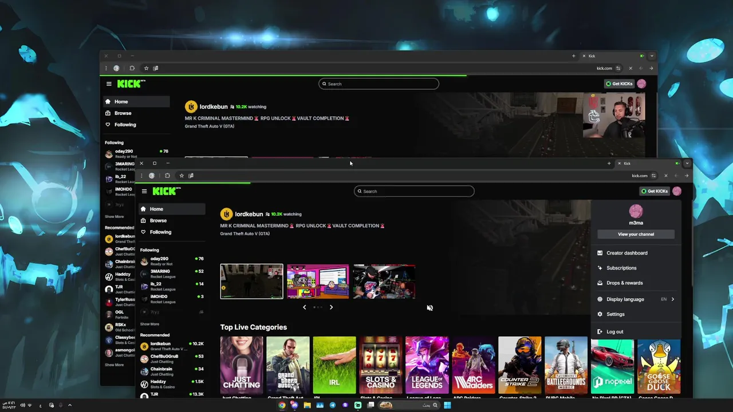Open IRL category card

coord(334,365)
